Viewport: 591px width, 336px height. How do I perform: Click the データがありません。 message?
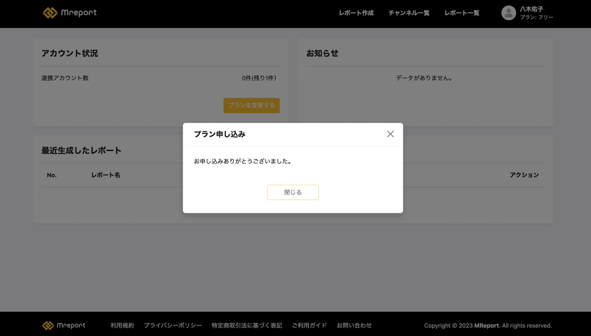pyautogui.click(x=424, y=78)
